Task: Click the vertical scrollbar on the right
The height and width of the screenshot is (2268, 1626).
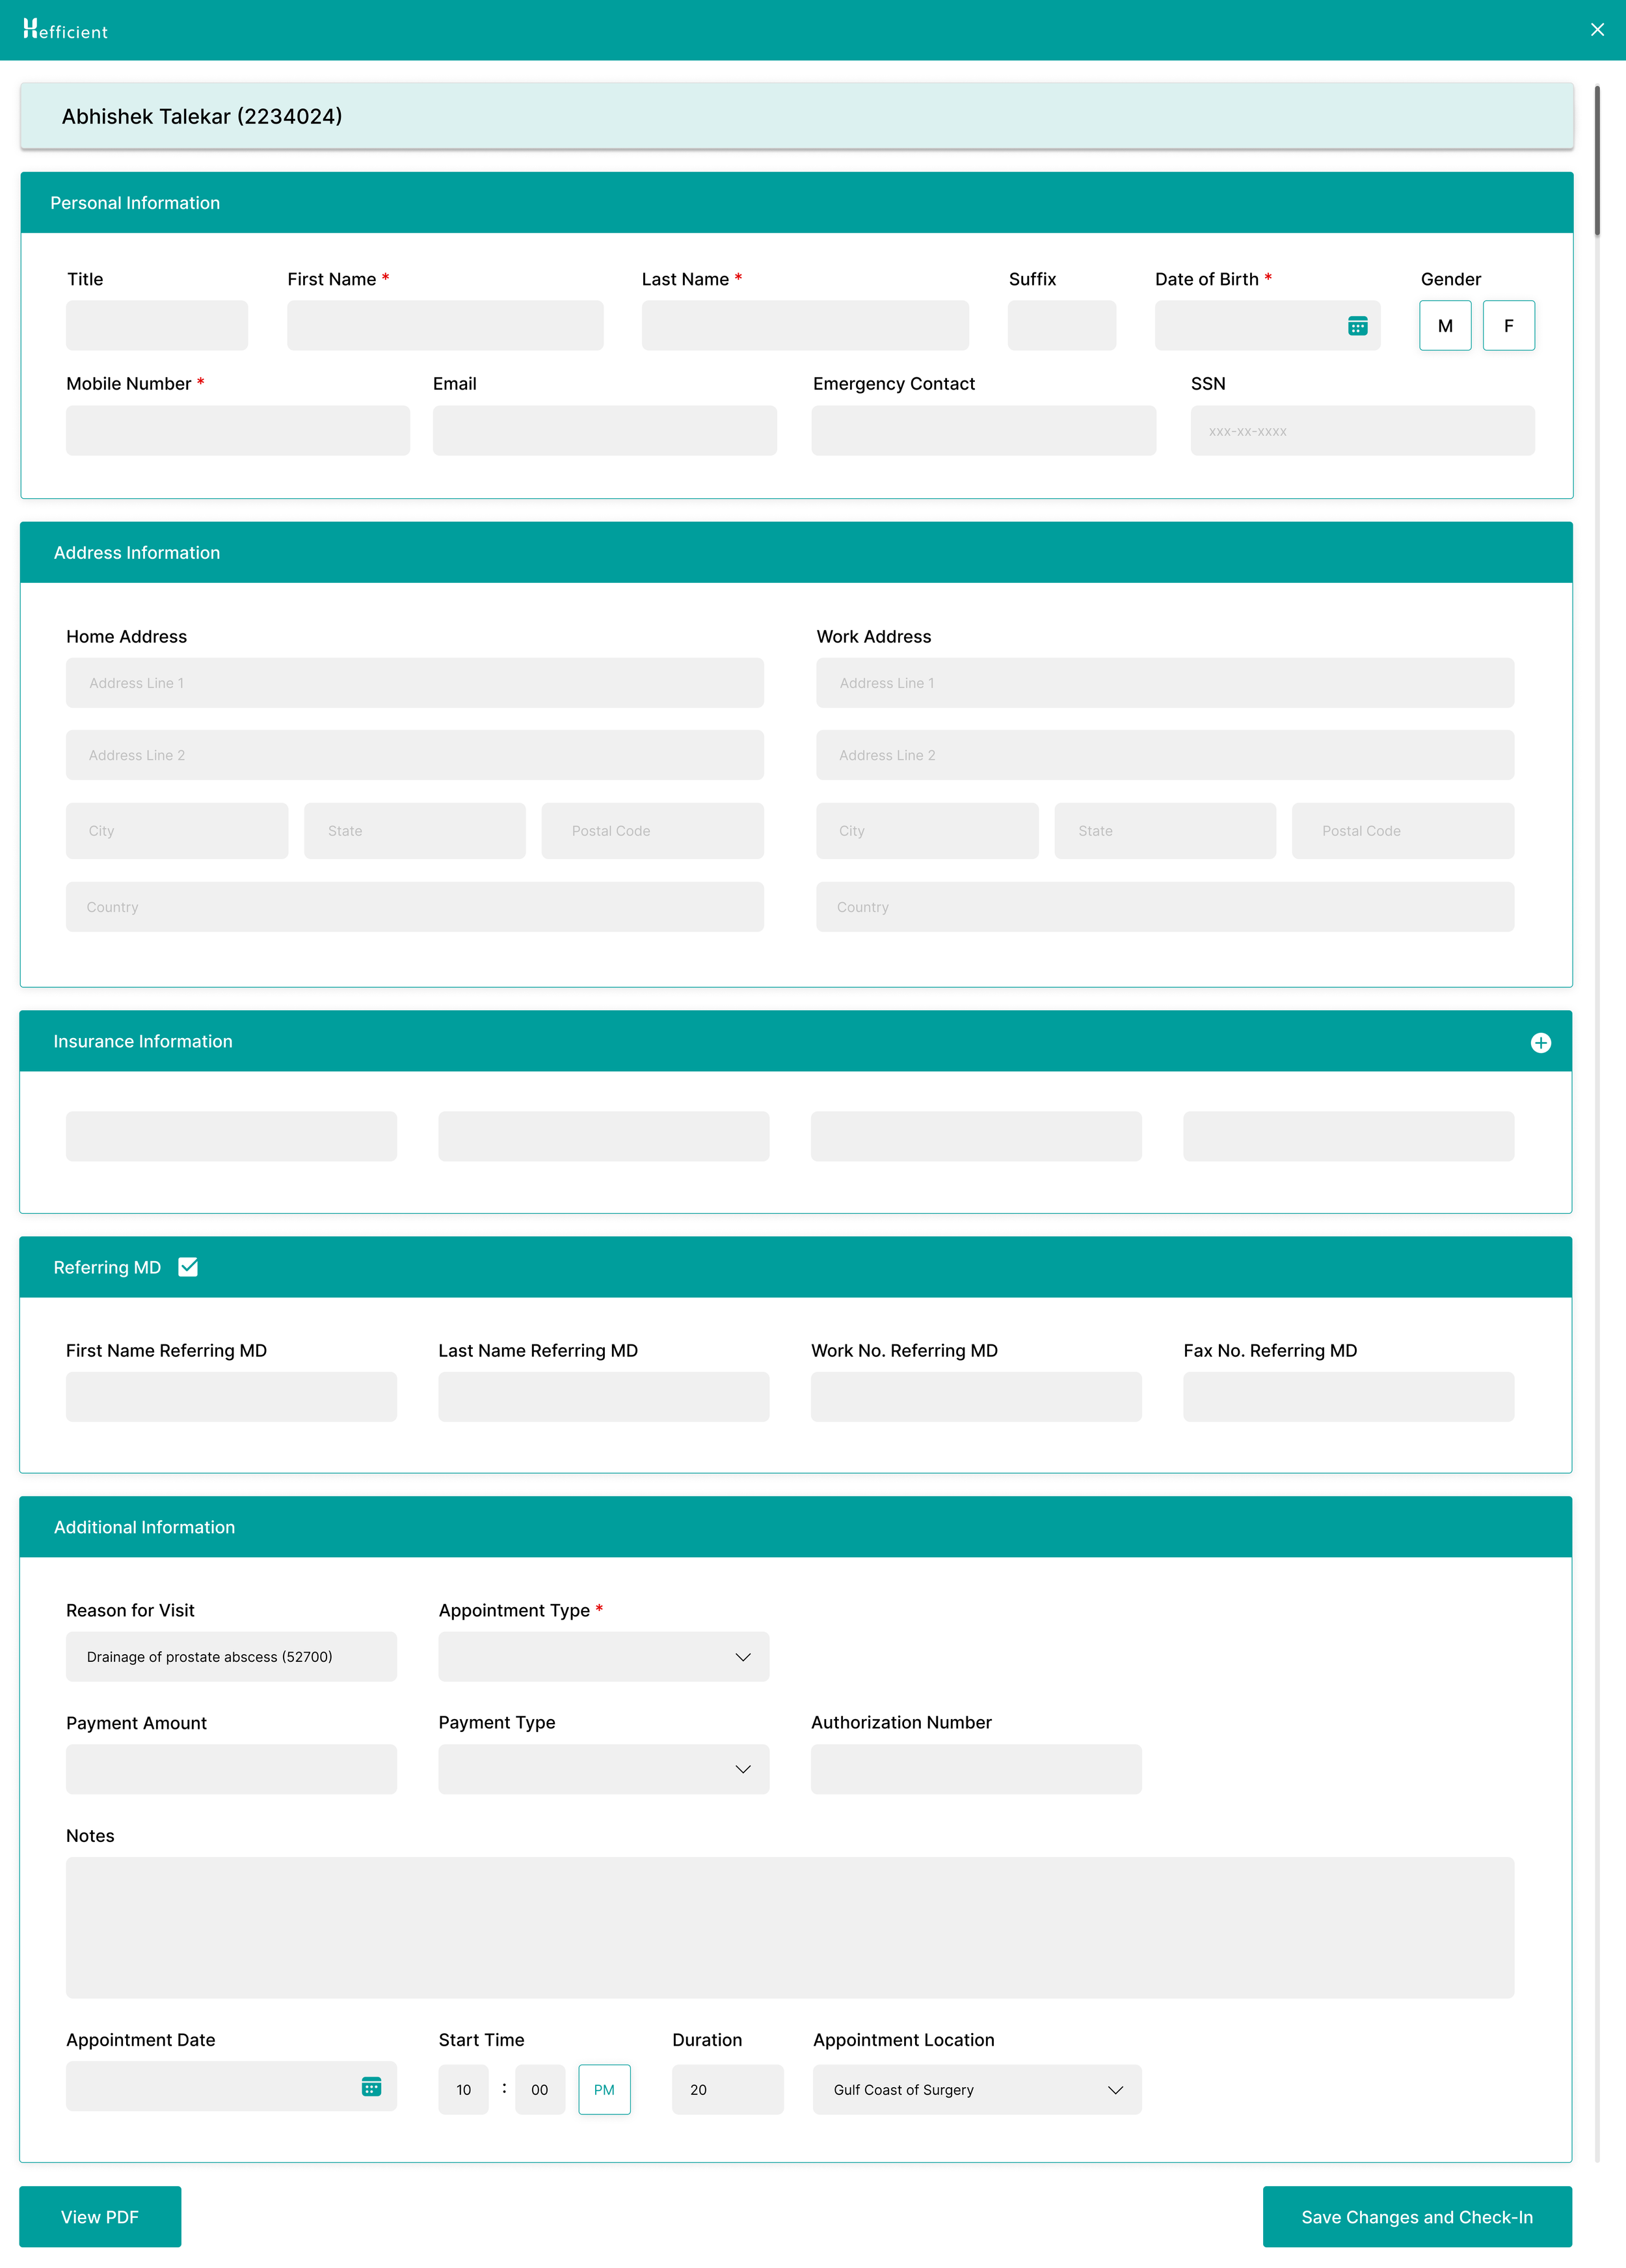Action: 1597,160
